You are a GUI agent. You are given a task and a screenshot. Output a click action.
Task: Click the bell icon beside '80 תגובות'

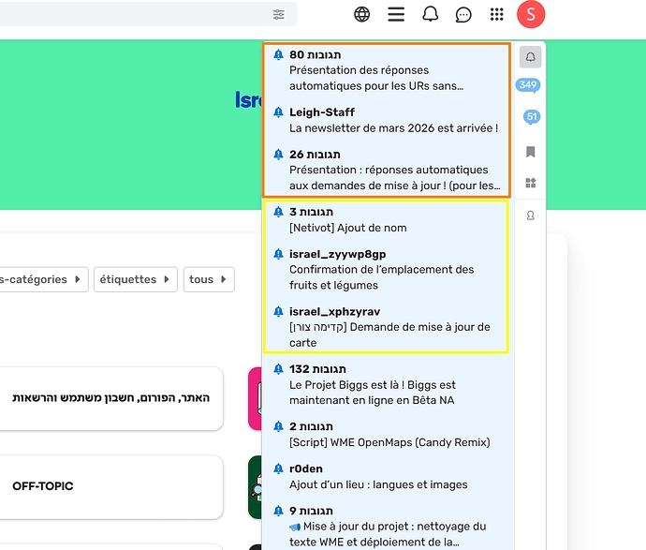click(x=278, y=54)
